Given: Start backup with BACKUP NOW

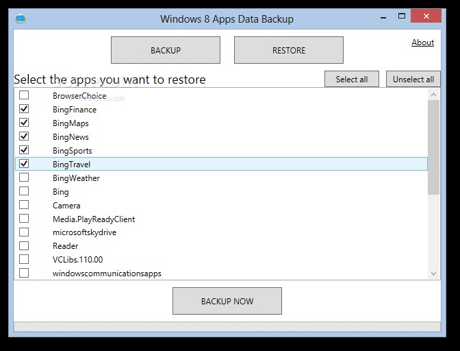Looking at the screenshot, I should (x=227, y=301).
